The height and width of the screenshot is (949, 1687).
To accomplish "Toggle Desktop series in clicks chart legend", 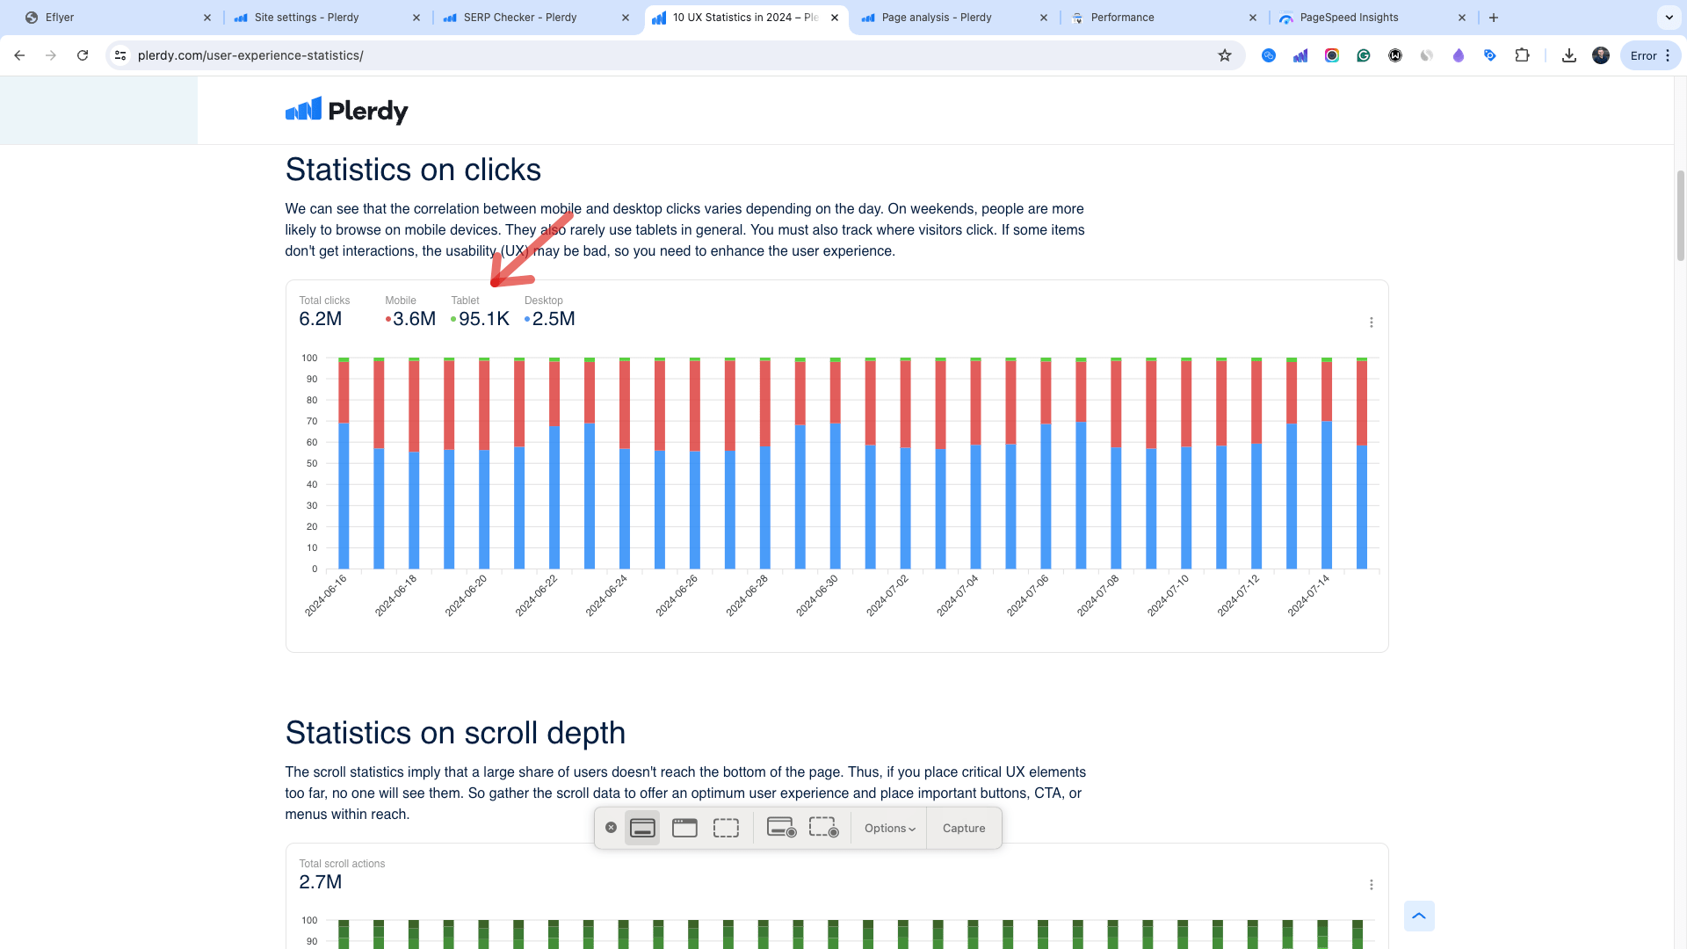I will point(549,312).
